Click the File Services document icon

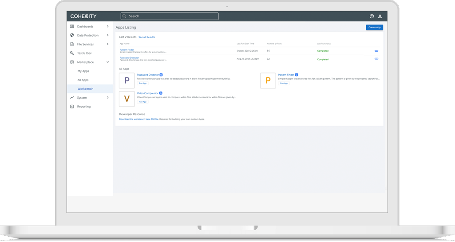coord(72,44)
